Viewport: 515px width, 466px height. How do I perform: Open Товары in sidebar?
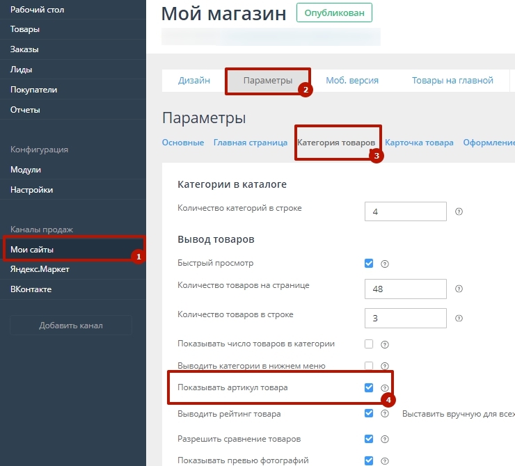click(73, 29)
